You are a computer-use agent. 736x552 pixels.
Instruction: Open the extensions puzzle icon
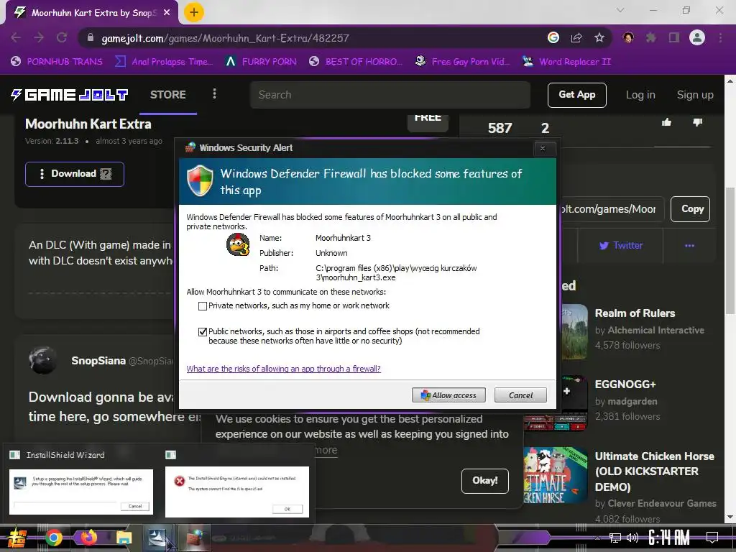651,38
